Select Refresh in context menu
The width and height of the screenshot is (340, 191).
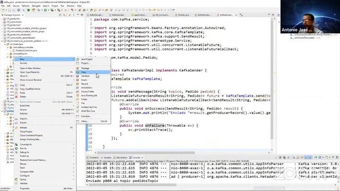pos(45,127)
